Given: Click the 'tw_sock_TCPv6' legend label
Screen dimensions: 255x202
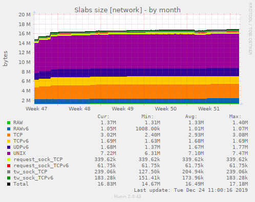Looking at the screenshot, I should (x=33, y=178).
